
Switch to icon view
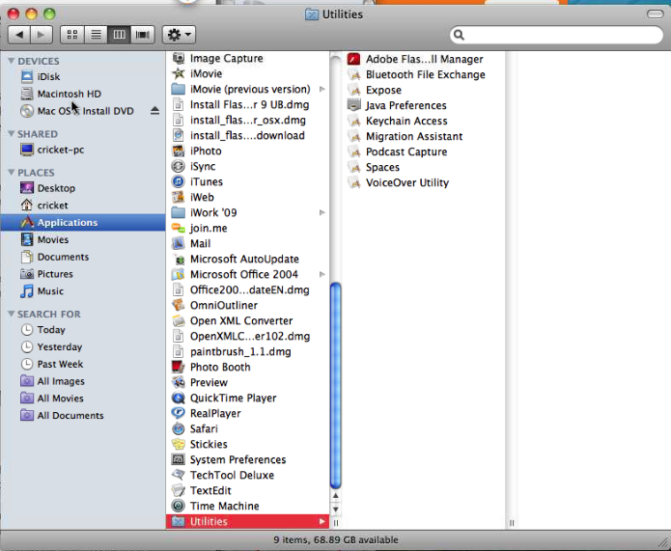pos(72,35)
